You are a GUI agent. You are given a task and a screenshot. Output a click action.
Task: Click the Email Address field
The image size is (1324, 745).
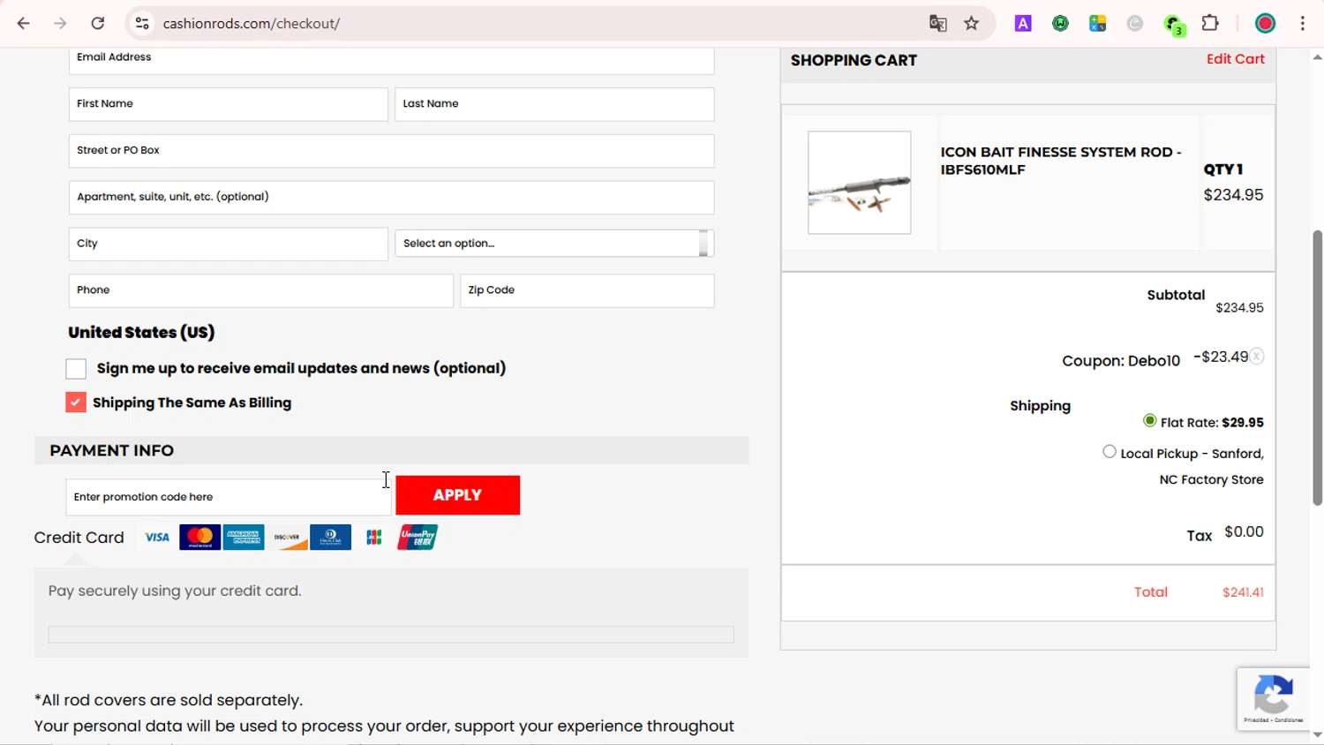pyautogui.click(x=391, y=59)
